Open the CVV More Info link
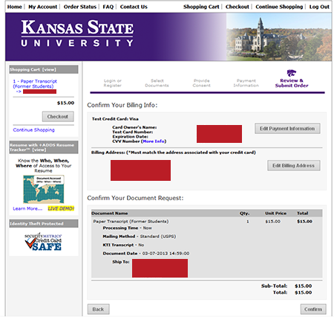This screenshot has height=317, width=334. pos(154,141)
